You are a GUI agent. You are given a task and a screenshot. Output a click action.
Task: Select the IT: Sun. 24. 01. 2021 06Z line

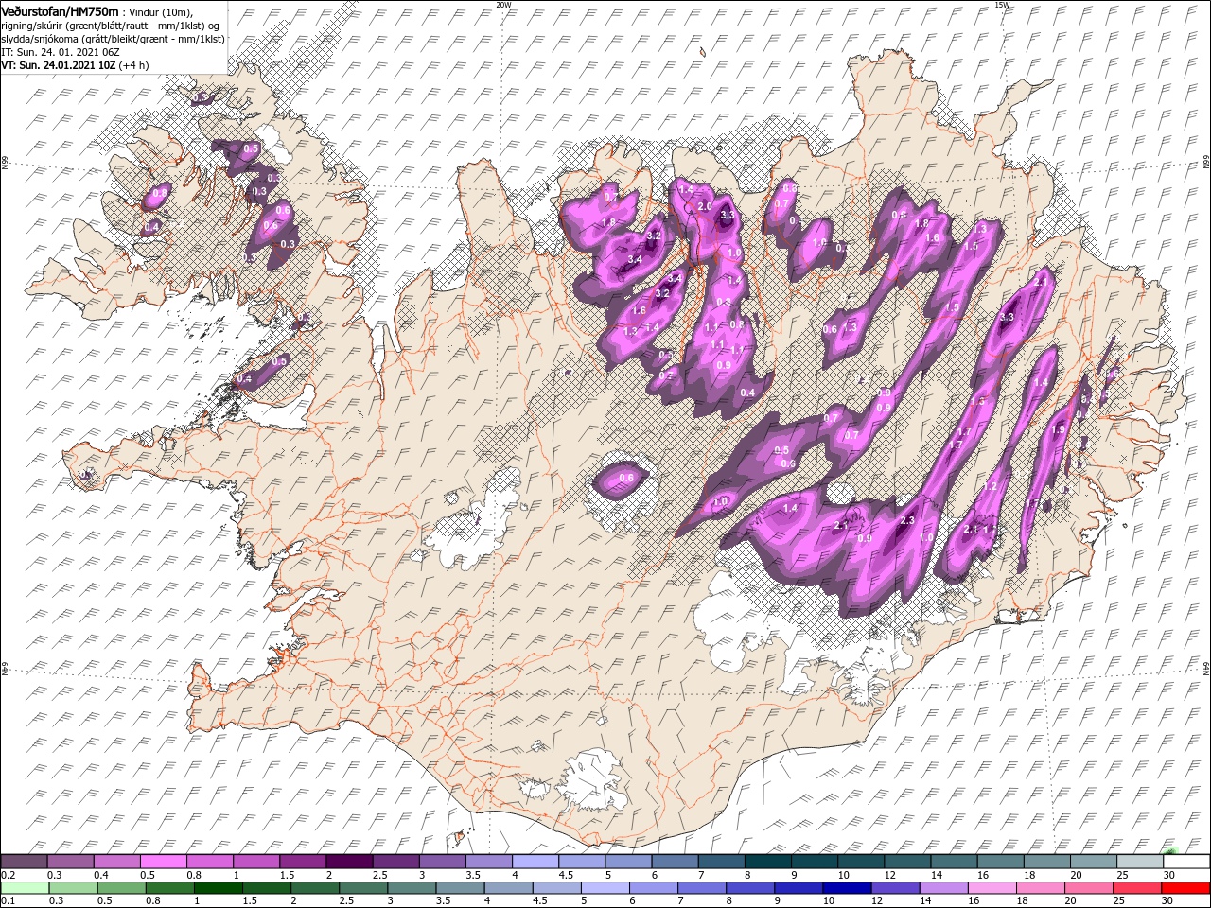[x=61, y=52]
